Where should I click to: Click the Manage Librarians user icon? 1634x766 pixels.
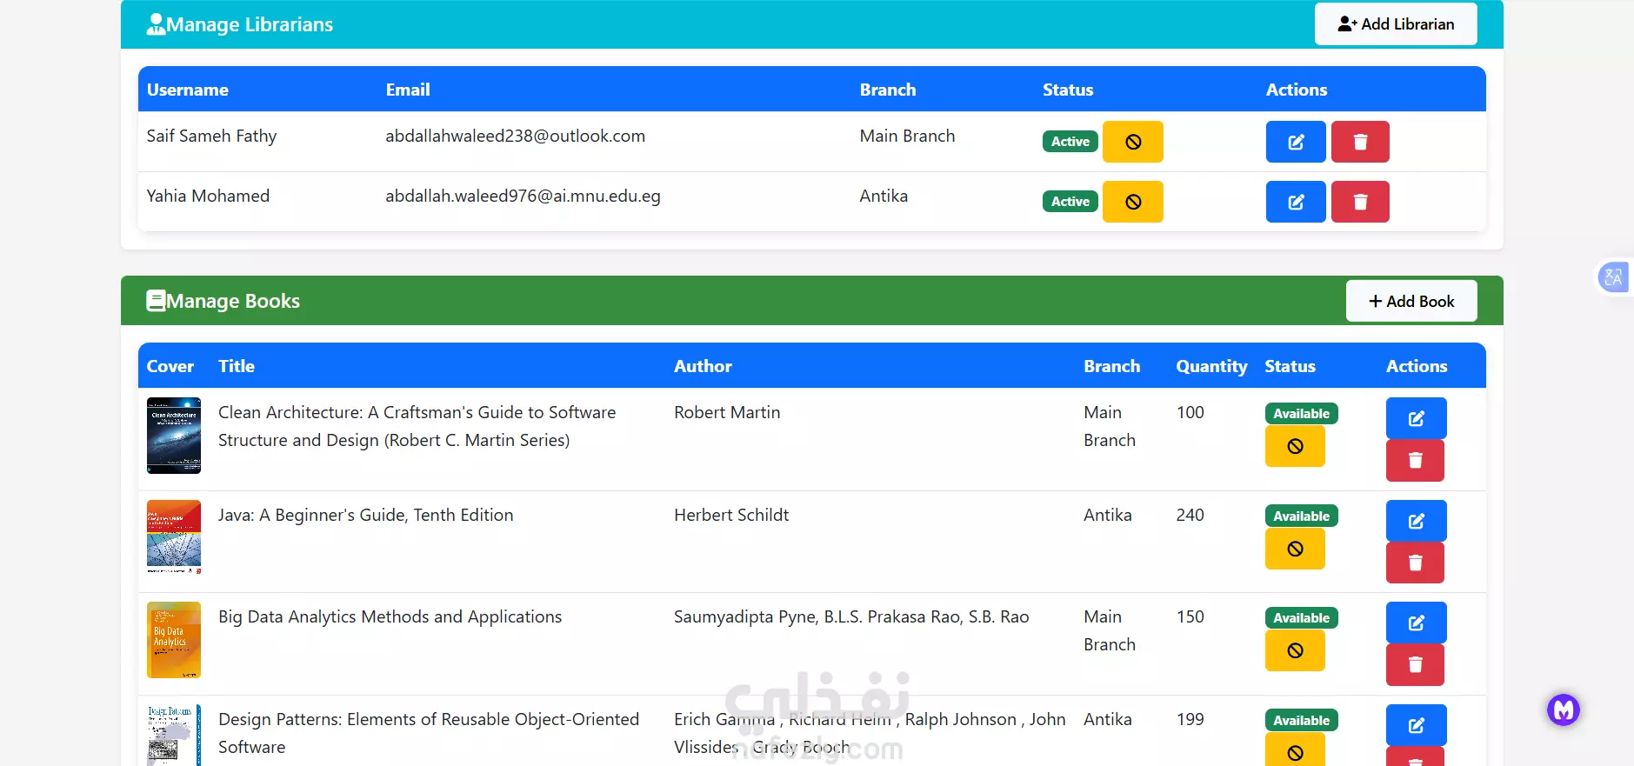point(156,24)
